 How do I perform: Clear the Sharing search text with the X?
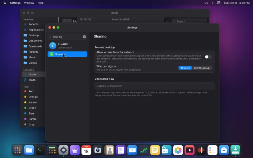pos(84,37)
